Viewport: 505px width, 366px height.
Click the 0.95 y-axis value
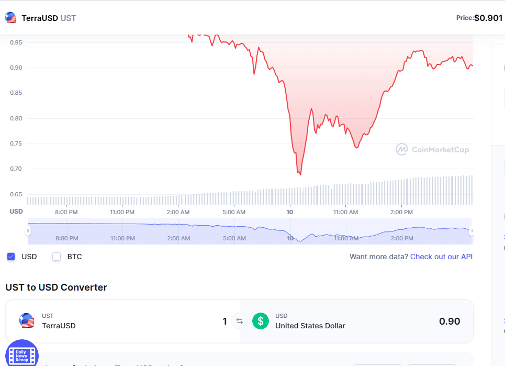(16, 42)
